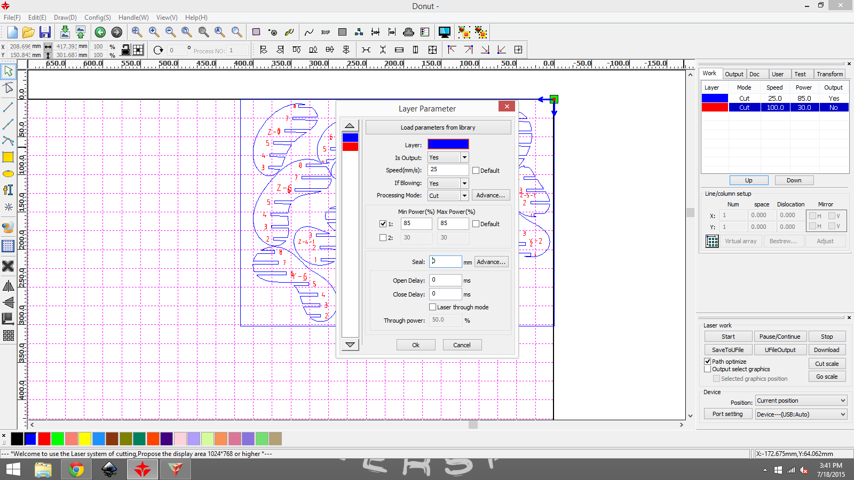The width and height of the screenshot is (854, 480).
Task: Click the black X delete tool icon
Action: (x=8, y=266)
